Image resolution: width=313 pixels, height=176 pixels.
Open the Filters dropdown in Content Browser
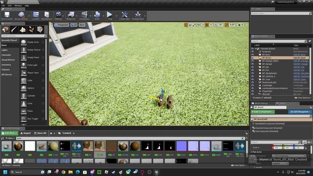coord(10,138)
